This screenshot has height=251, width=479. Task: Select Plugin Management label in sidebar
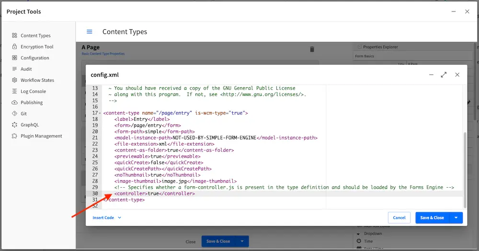pyautogui.click(x=41, y=136)
